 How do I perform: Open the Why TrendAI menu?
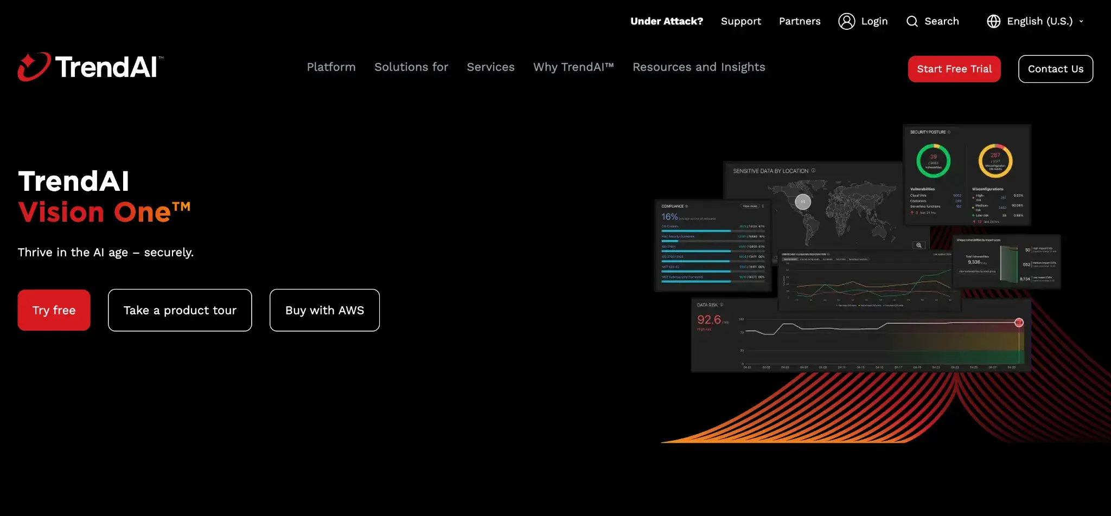pyautogui.click(x=573, y=67)
